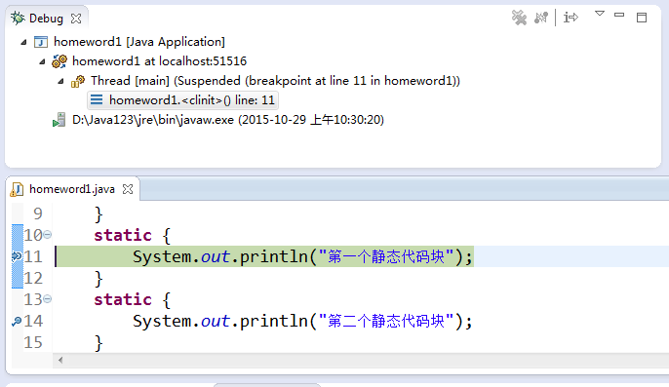The height and width of the screenshot is (387, 669).
Task: Collapse the static block at line 13
Action: pos(48,298)
